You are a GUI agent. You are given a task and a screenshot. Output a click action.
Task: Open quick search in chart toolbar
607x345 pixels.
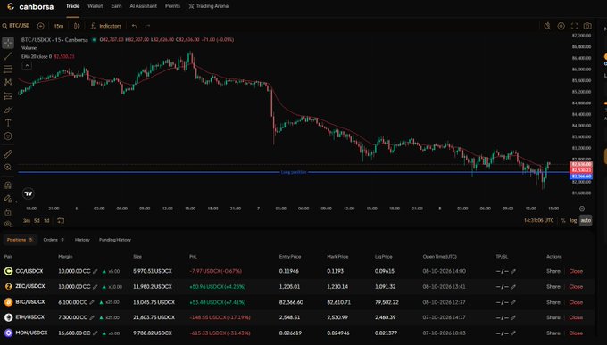coord(547,26)
